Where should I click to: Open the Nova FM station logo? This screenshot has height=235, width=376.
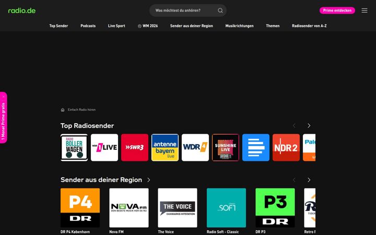(x=129, y=208)
